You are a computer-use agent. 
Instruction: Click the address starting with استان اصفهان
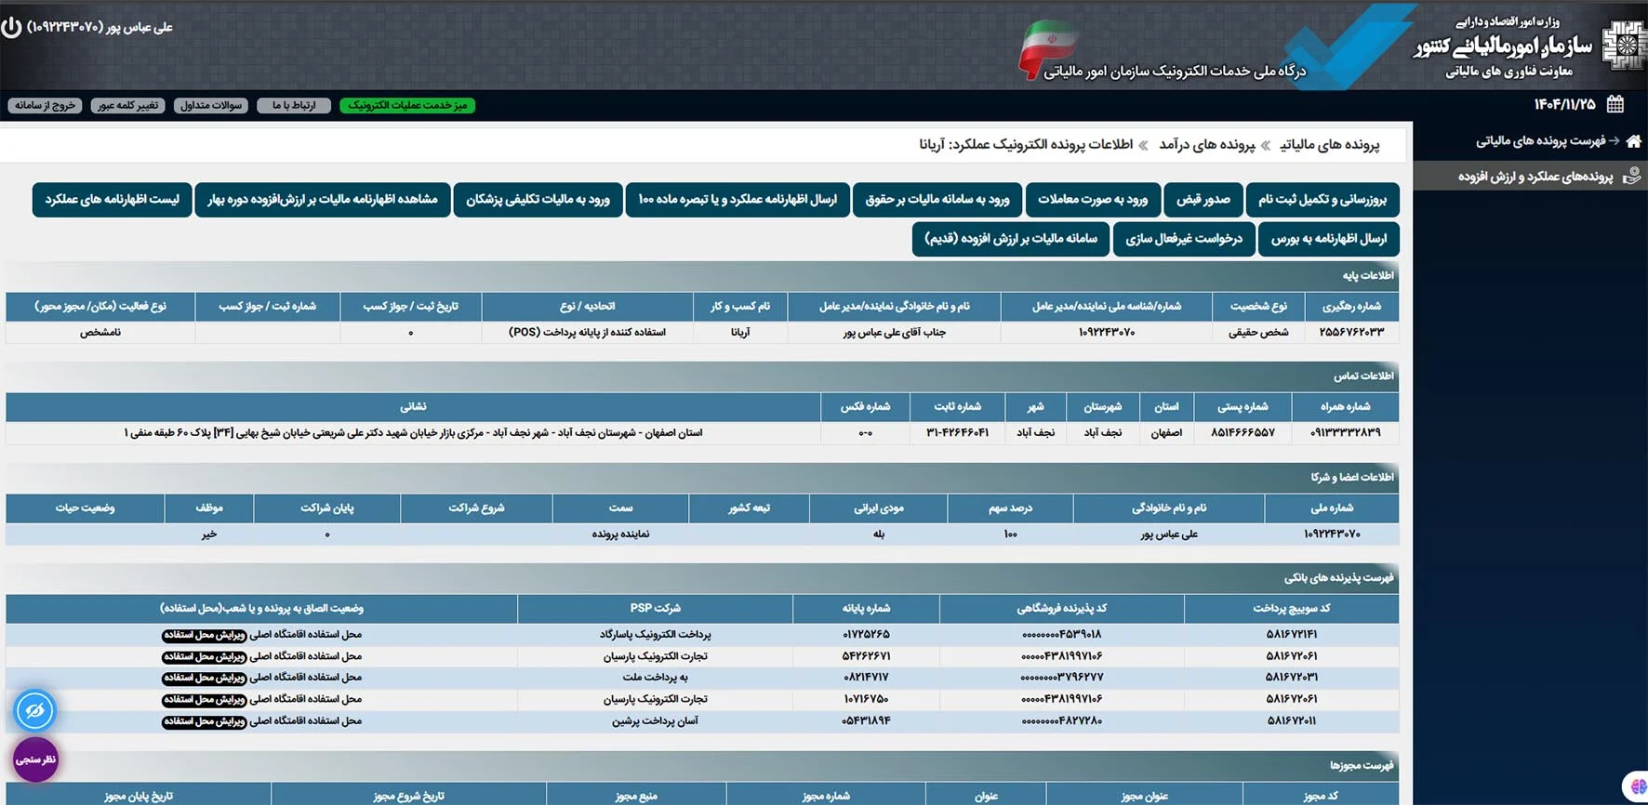tap(413, 432)
